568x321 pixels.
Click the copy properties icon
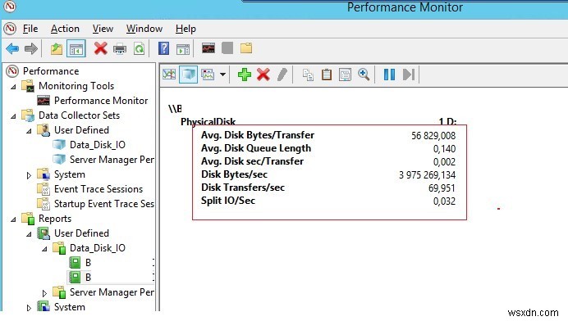308,75
